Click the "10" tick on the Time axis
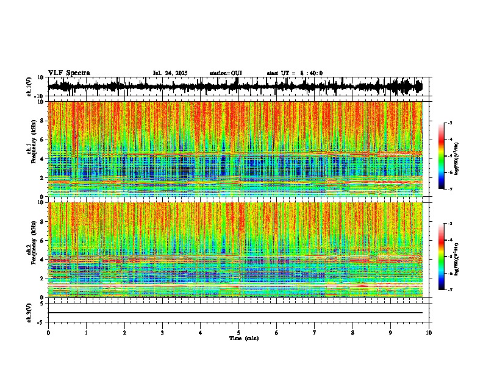 coord(429,333)
